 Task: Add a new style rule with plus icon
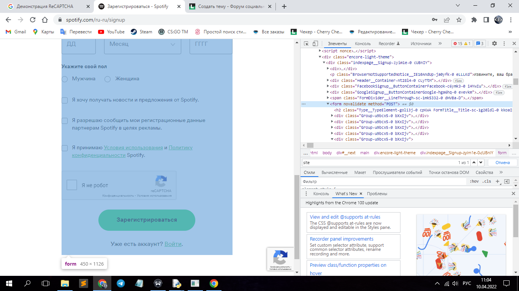[x=497, y=181]
